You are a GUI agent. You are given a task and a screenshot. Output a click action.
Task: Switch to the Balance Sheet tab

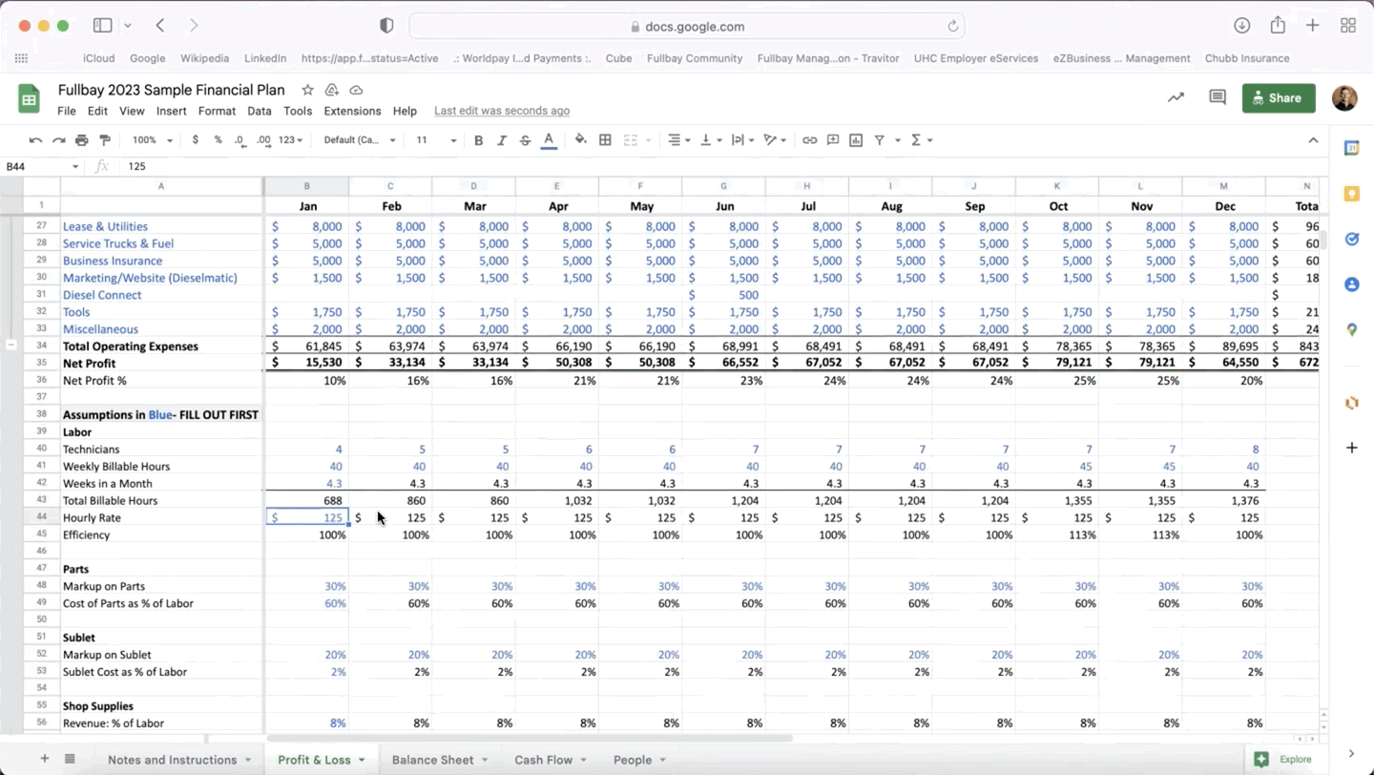tap(432, 760)
